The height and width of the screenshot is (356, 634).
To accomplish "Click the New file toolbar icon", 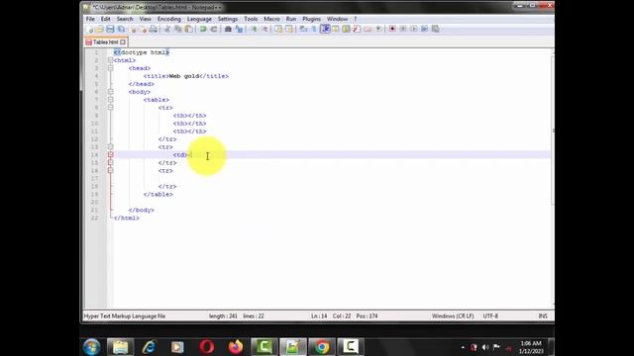I will click(90, 29).
